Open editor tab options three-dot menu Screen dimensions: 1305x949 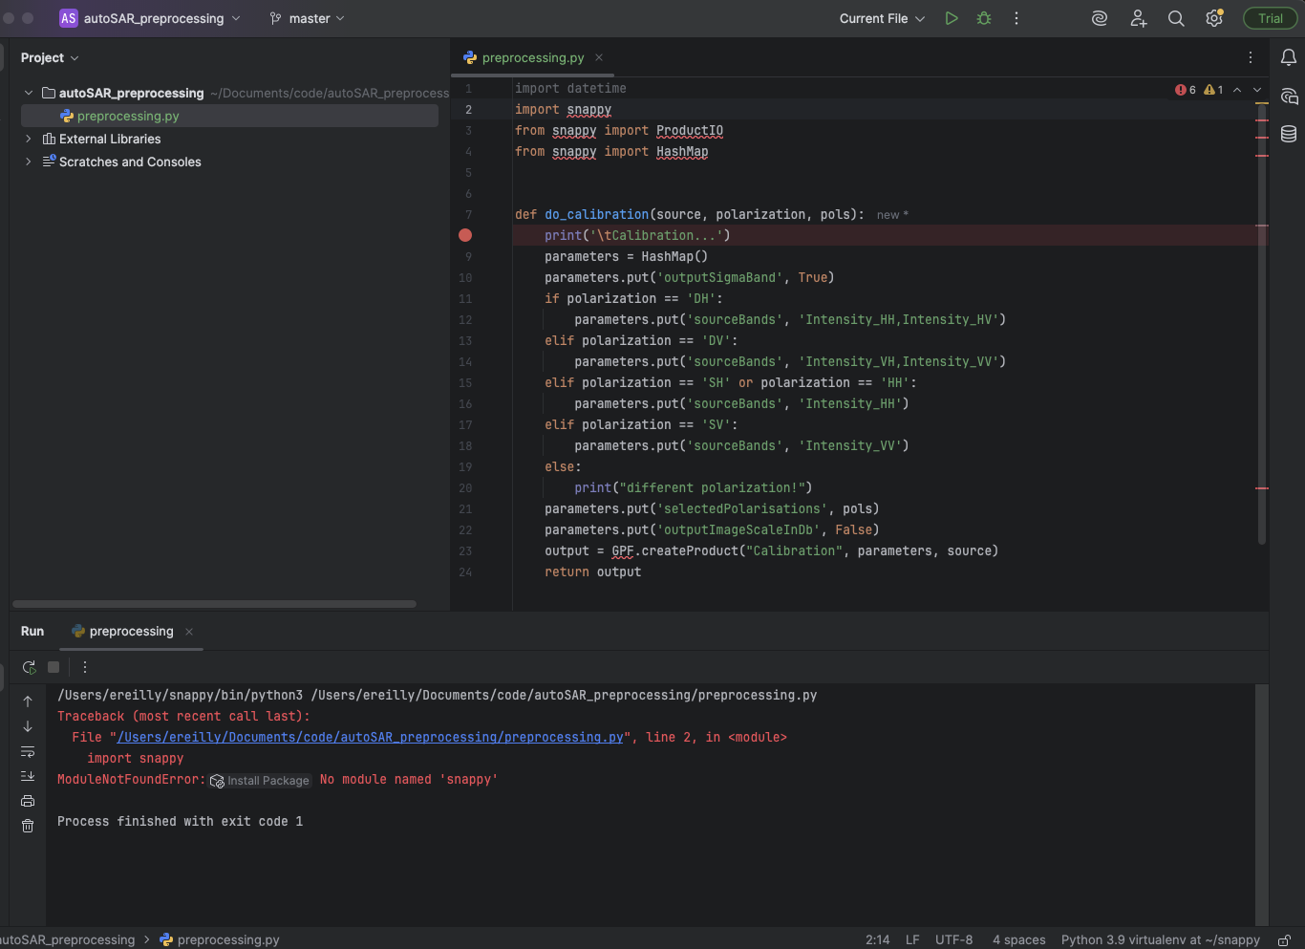tap(1251, 57)
